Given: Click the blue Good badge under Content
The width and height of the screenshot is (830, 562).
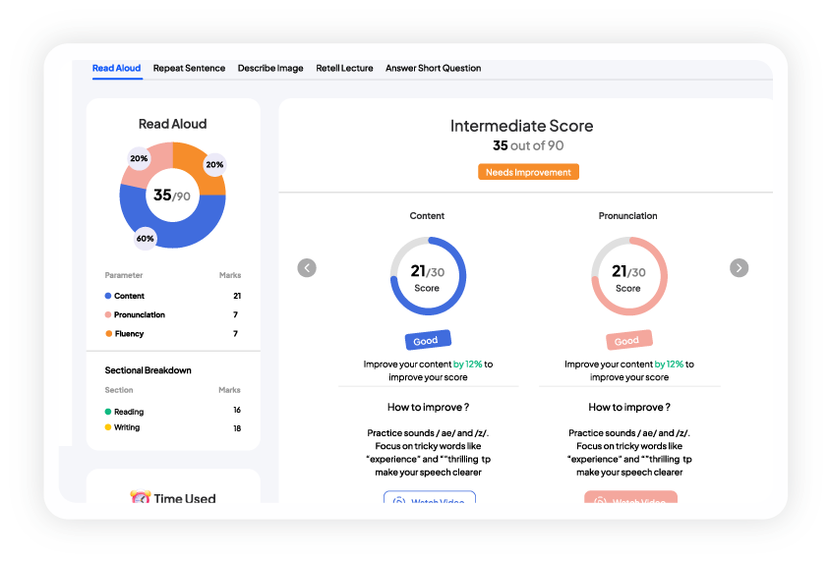Looking at the screenshot, I should coord(428,341).
